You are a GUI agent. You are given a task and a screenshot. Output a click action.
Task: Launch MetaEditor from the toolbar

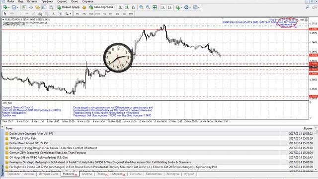(x=84, y=7)
